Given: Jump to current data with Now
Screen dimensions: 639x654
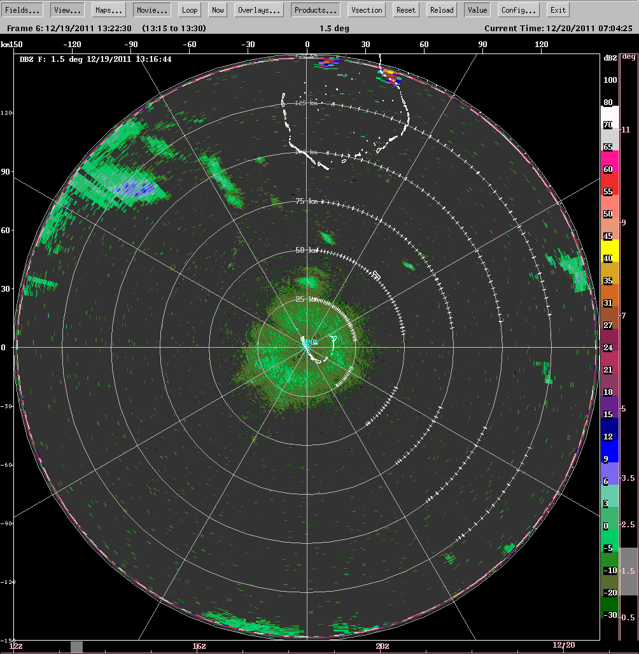Looking at the screenshot, I should point(217,9).
